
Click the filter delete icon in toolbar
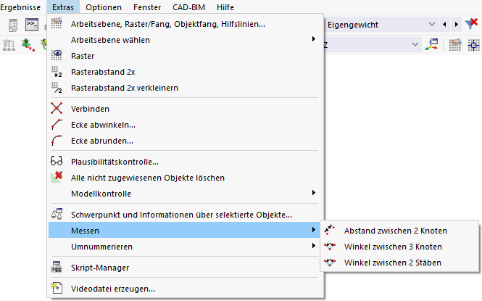coord(472,25)
